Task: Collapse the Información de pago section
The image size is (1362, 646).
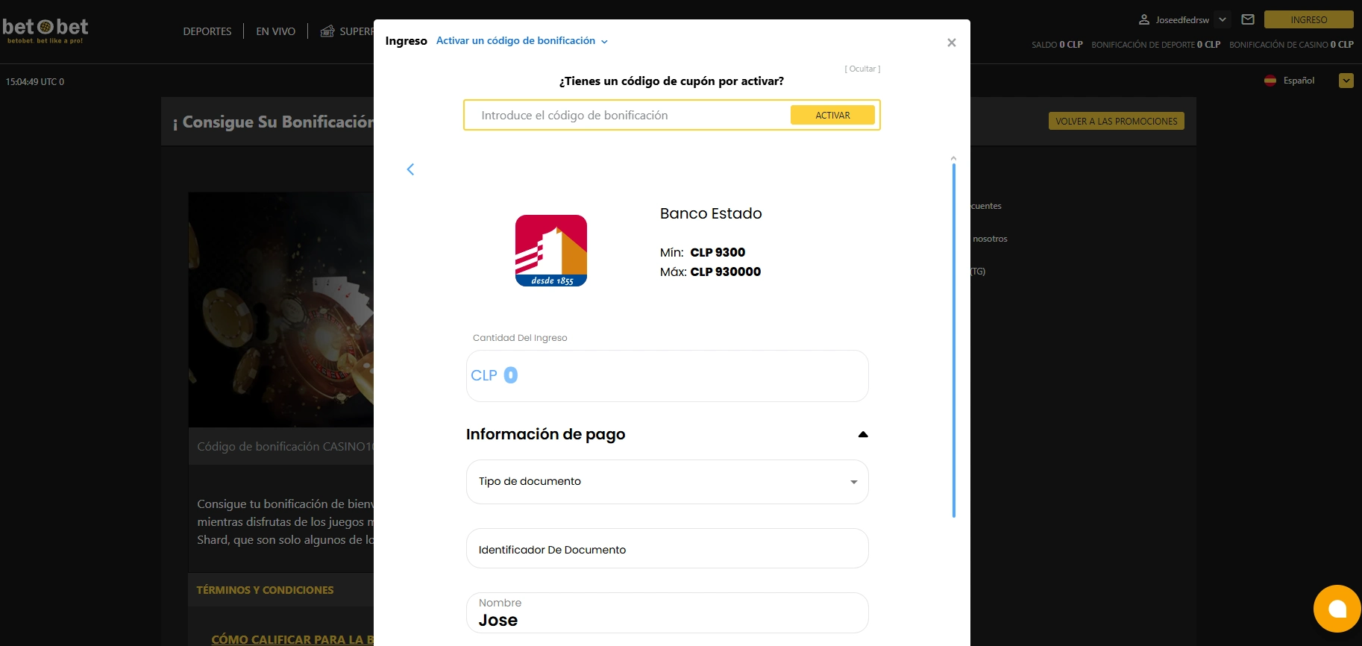Action: click(862, 434)
